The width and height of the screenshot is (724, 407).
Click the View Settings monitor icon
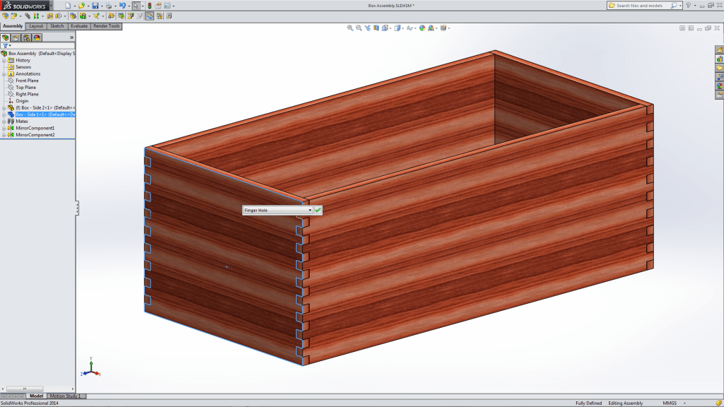click(443, 28)
